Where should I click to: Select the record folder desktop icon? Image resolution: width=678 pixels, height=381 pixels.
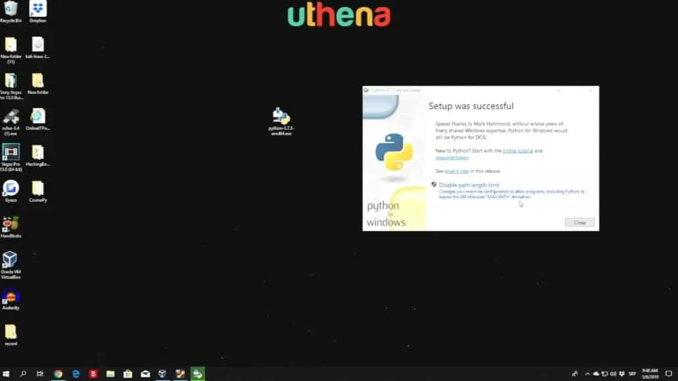11,335
